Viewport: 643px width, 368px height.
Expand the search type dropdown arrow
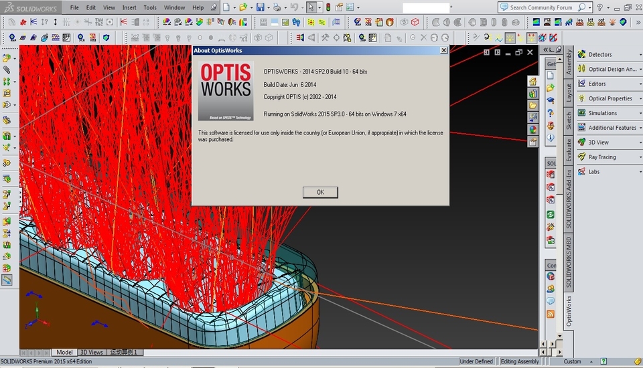click(x=589, y=7)
